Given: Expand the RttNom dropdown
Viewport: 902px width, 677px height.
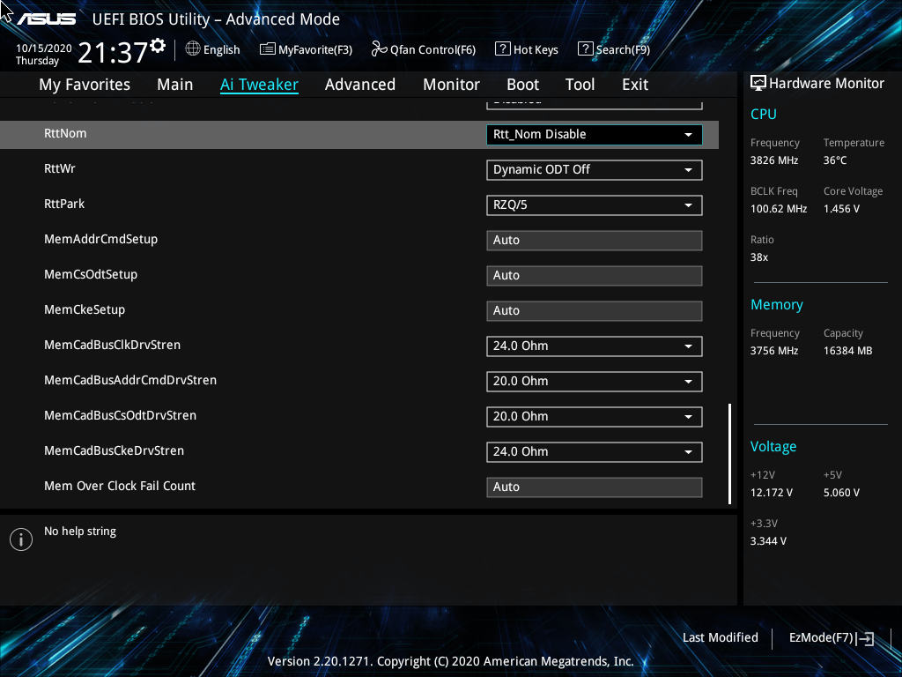Looking at the screenshot, I should point(595,135).
